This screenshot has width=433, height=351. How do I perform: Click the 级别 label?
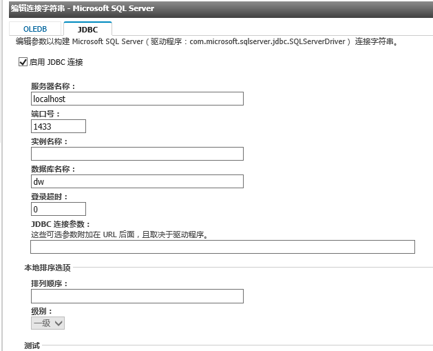[x=41, y=311]
